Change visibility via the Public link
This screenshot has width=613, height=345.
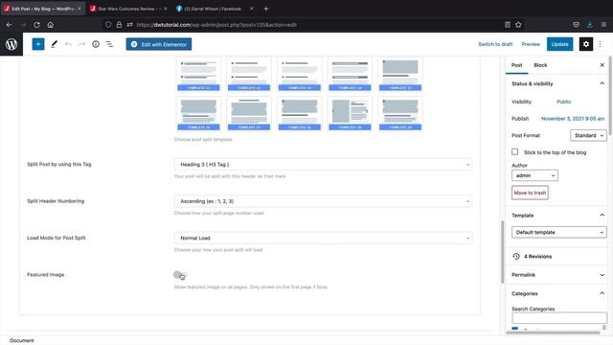(x=564, y=102)
